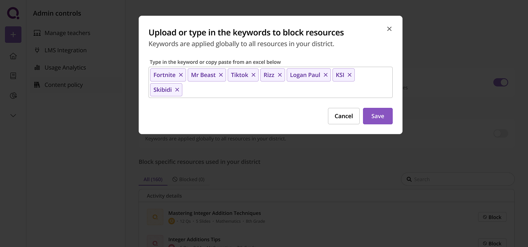The height and width of the screenshot is (247, 528).
Task: Open Content policy in Admin controls
Action: [64, 85]
